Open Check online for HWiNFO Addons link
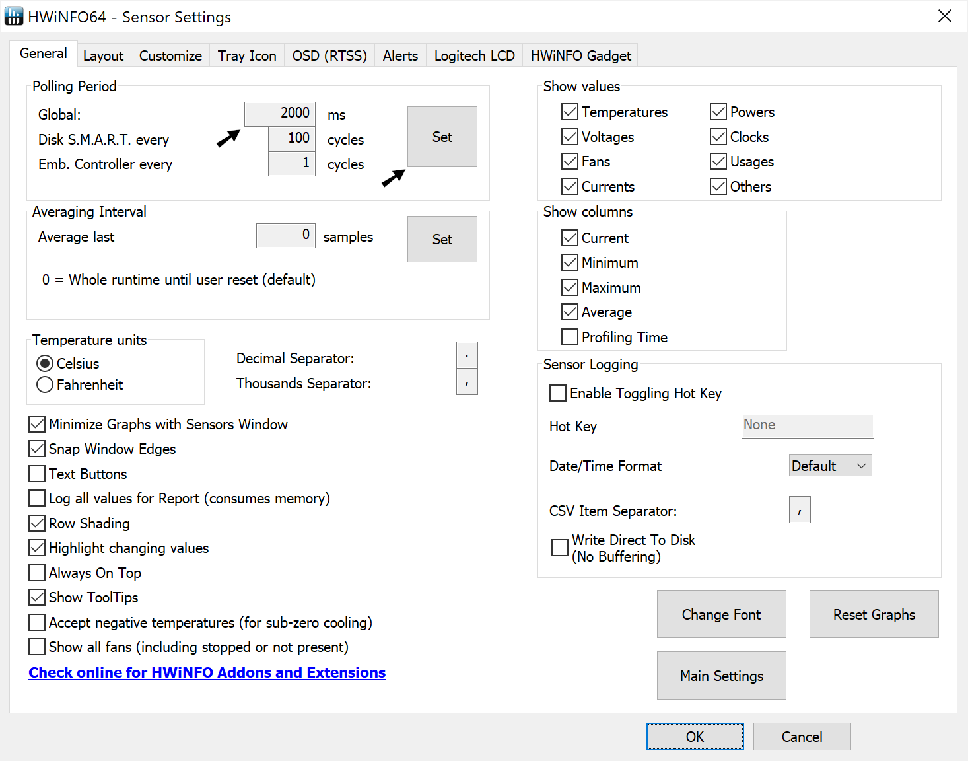This screenshot has width=968, height=761. tap(207, 672)
